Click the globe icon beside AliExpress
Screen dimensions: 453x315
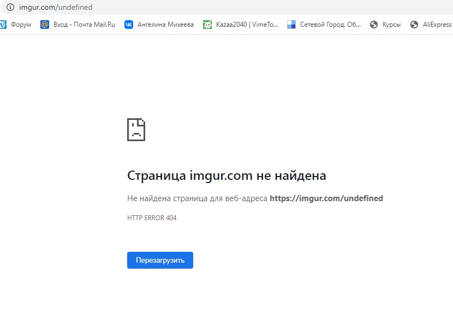[414, 25]
